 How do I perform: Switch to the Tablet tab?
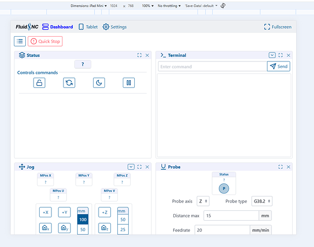[x=88, y=27]
